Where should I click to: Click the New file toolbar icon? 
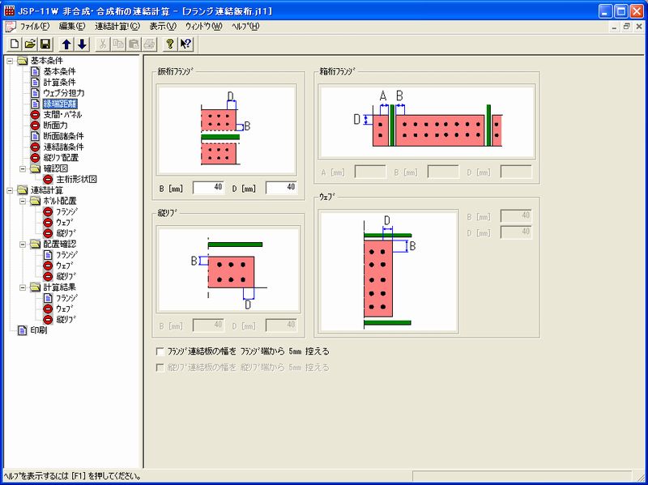(x=15, y=44)
